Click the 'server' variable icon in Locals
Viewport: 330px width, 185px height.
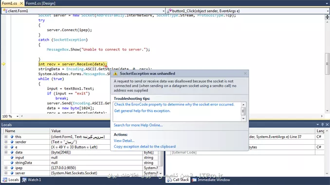coord(12,173)
